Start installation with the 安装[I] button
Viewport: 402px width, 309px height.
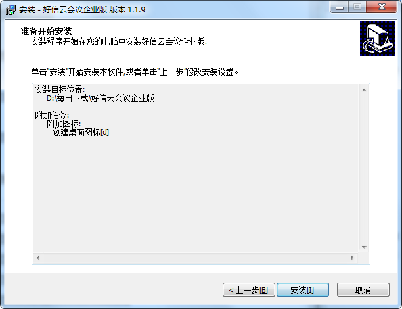tap(303, 290)
